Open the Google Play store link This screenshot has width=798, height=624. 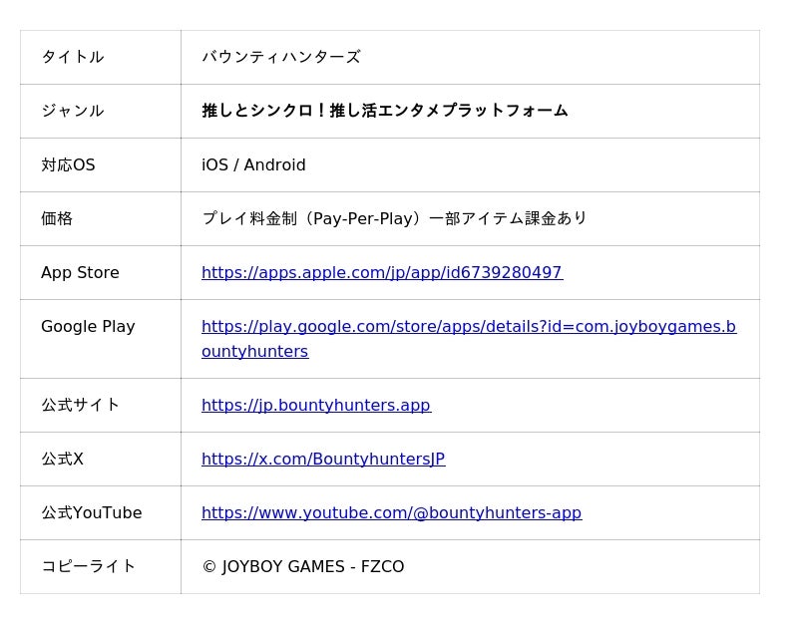pyautogui.click(x=468, y=327)
